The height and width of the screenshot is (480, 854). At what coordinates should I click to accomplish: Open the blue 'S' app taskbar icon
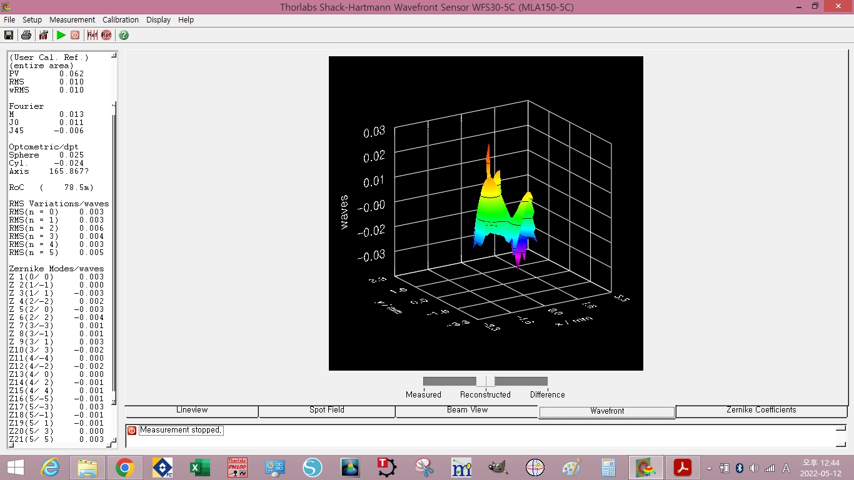click(313, 467)
